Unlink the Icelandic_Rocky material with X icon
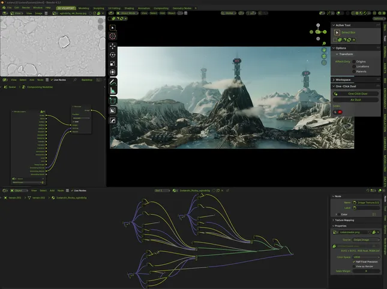 pyautogui.click(x=223, y=190)
